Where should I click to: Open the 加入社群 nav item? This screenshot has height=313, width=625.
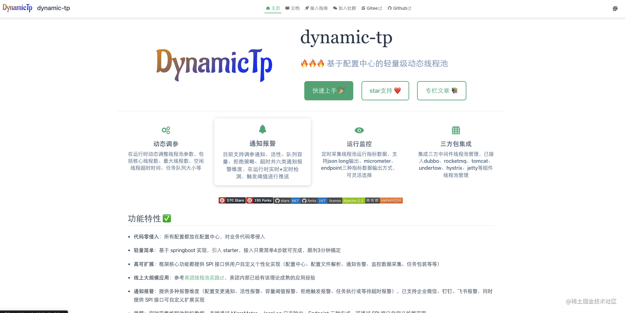[344, 8]
